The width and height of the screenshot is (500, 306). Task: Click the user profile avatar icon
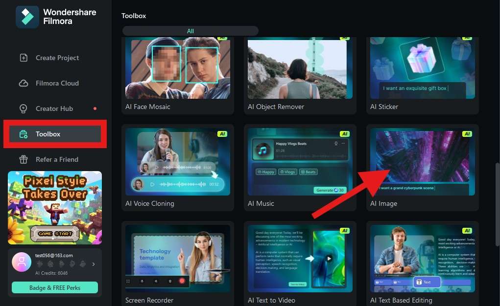point(22,262)
